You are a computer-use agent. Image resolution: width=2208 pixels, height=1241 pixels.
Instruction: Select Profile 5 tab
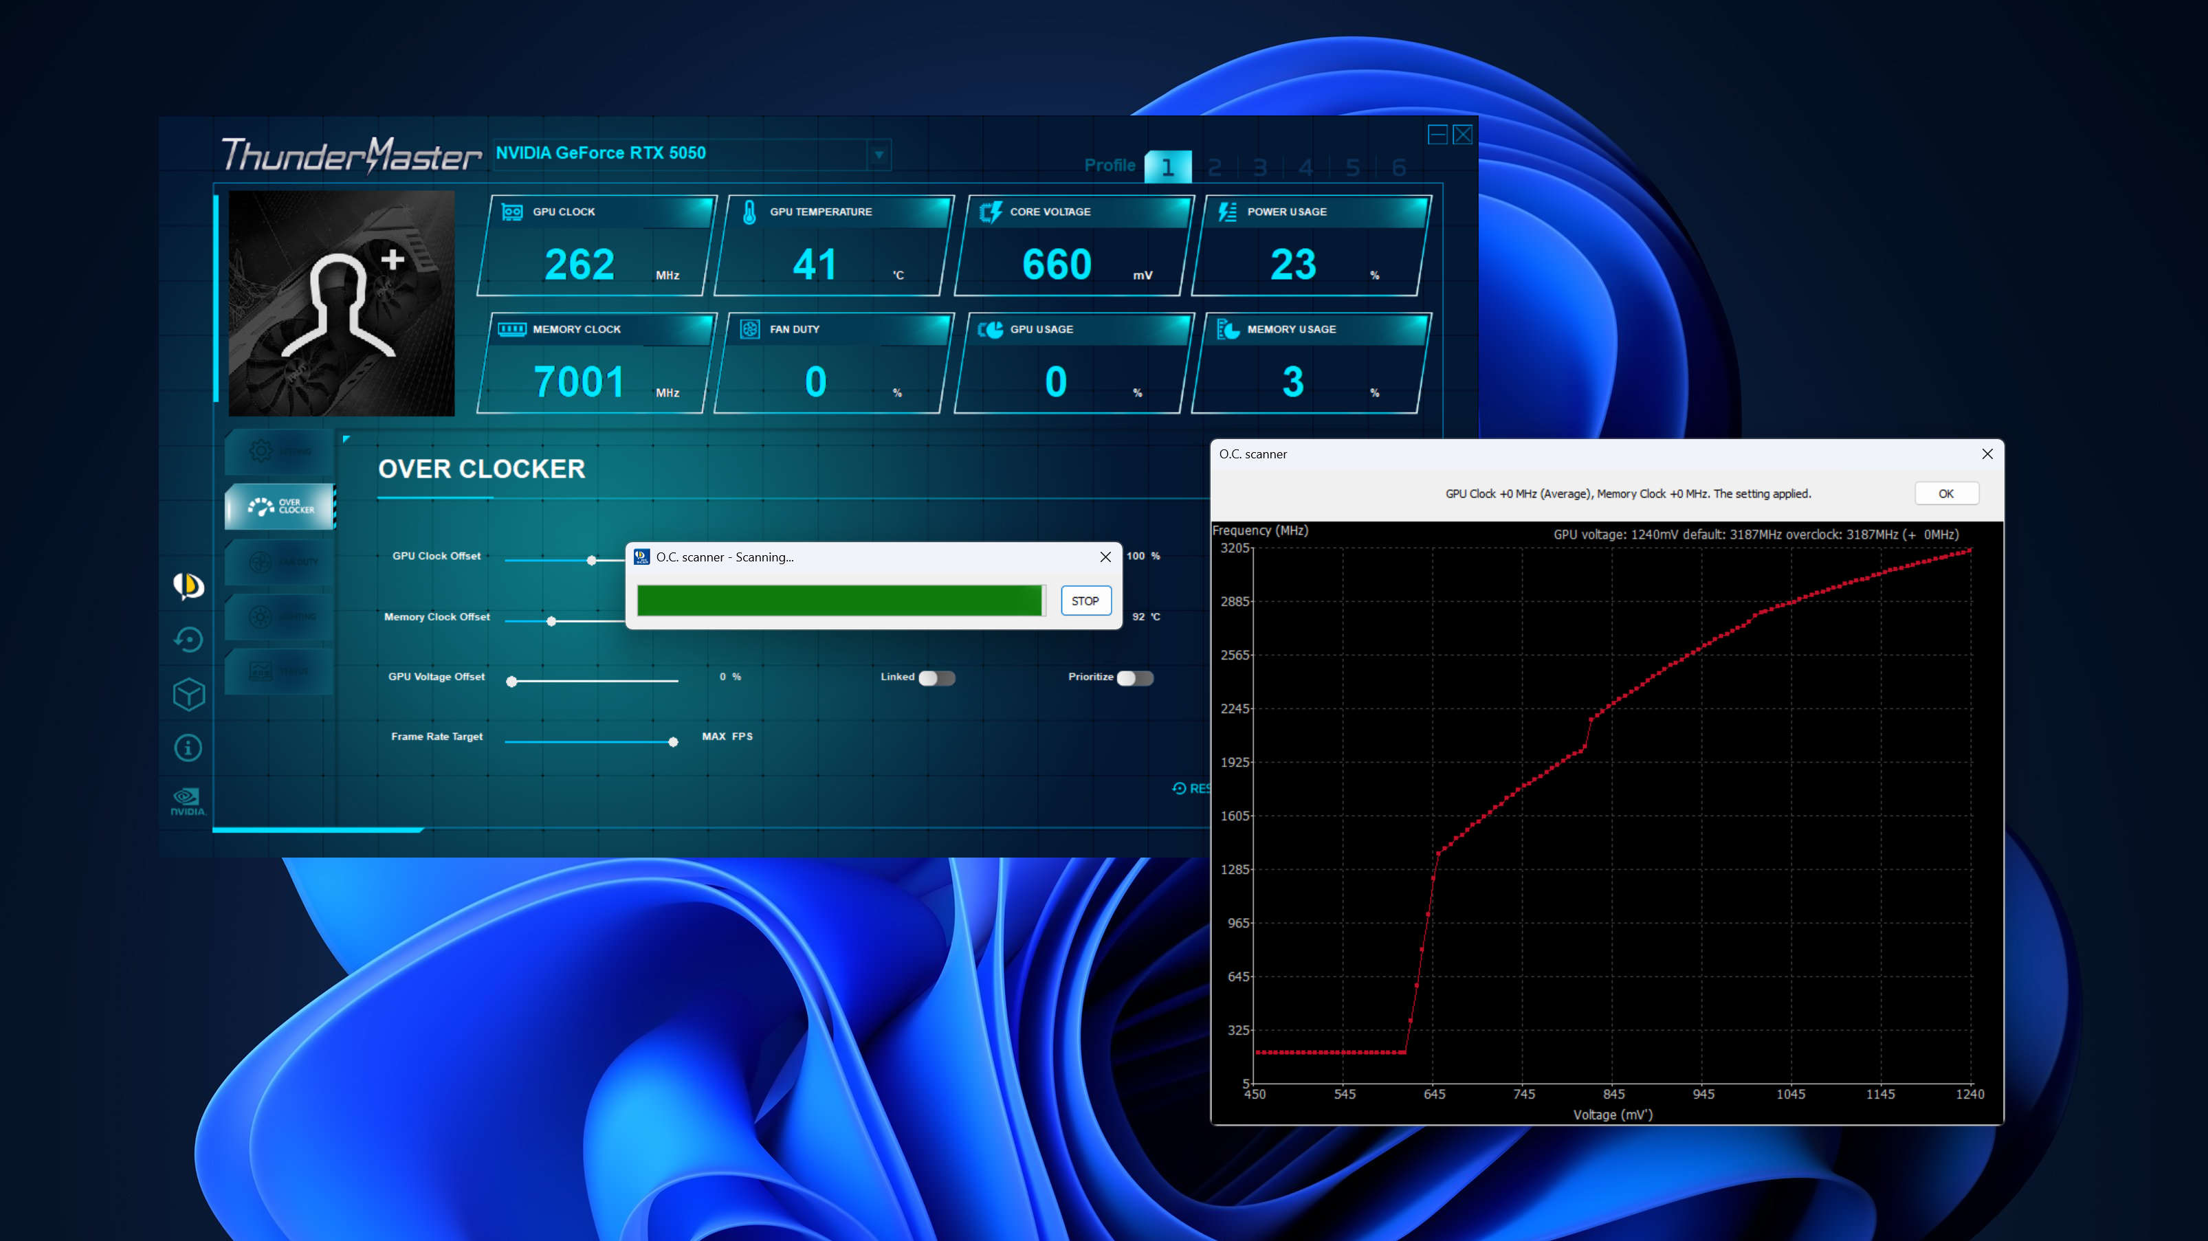[x=1353, y=167]
